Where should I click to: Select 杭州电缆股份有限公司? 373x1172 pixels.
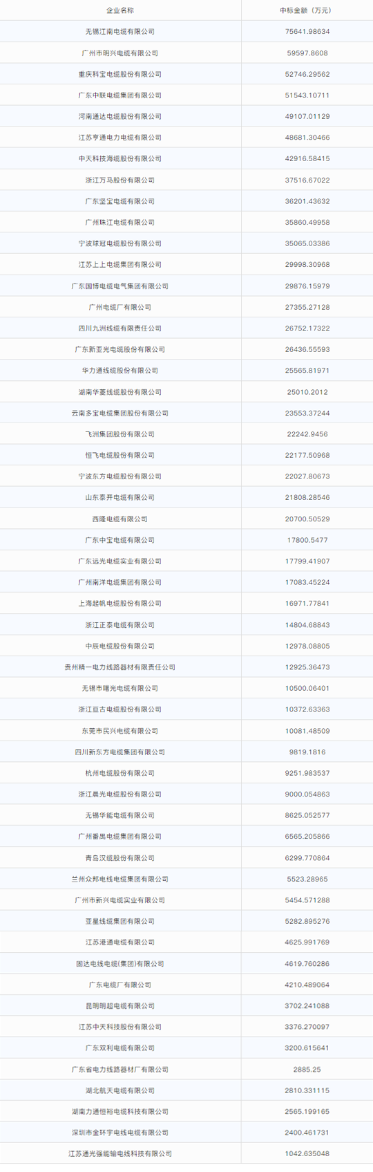pos(120,772)
